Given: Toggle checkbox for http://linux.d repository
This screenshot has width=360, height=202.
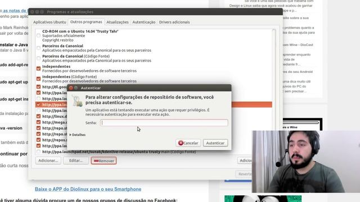Looking at the screenshot, I should (x=38, y=116).
